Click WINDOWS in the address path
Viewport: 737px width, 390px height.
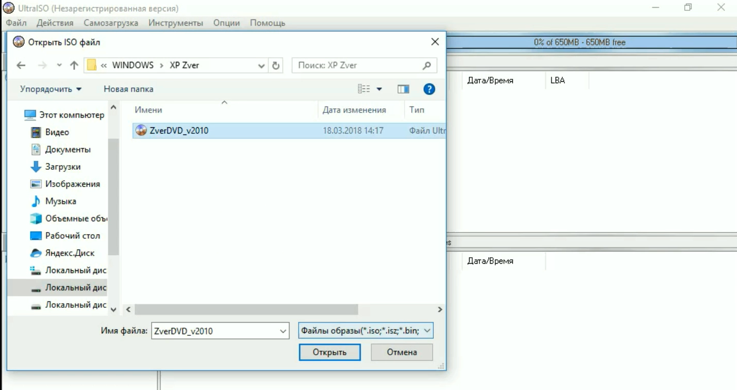[x=133, y=65]
